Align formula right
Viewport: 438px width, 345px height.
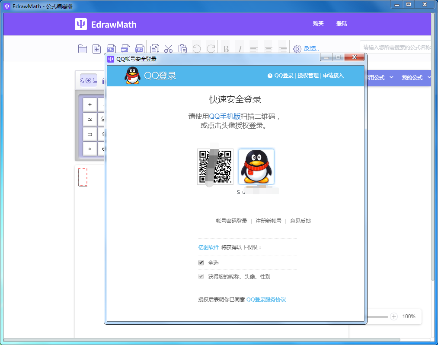(283, 49)
